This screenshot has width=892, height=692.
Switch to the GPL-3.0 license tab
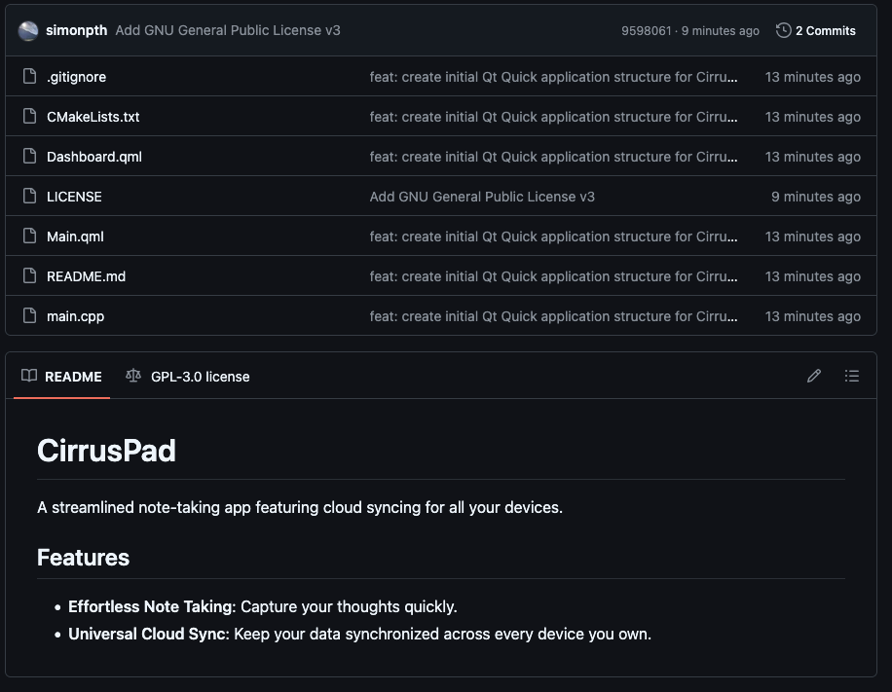tap(188, 377)
